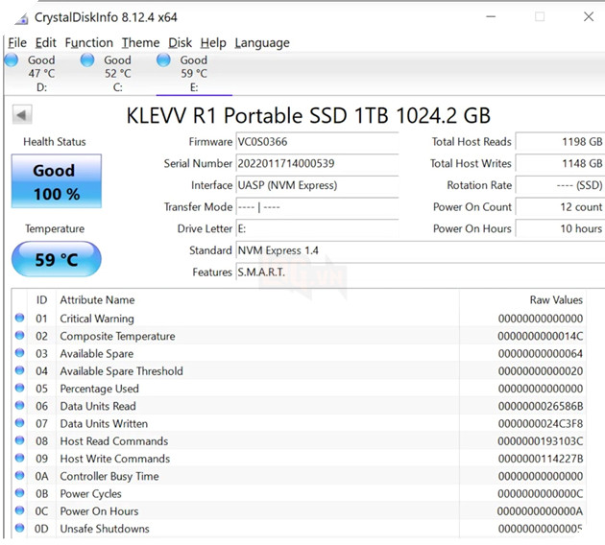Click the Standard field NVM Express 1.4
The height and width of the screenshot is (545, 605).
421,250
